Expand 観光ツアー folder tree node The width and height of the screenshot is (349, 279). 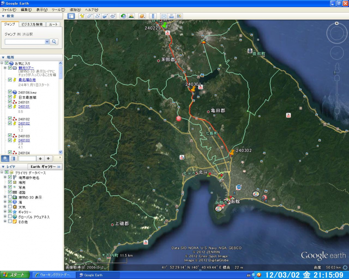coord(5,68)
